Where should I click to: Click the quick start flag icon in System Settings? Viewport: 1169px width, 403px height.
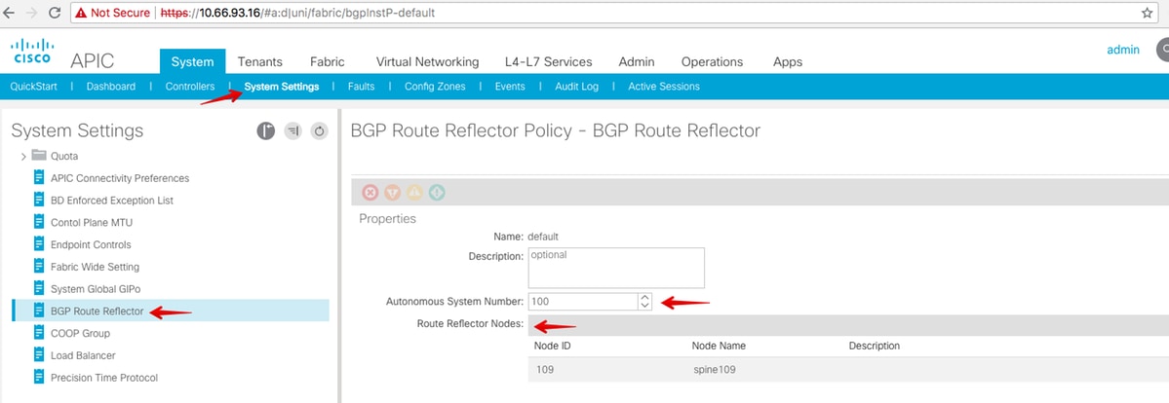(266, 131)
